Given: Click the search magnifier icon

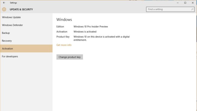Looking at the screenshot, I should [192, 9].
